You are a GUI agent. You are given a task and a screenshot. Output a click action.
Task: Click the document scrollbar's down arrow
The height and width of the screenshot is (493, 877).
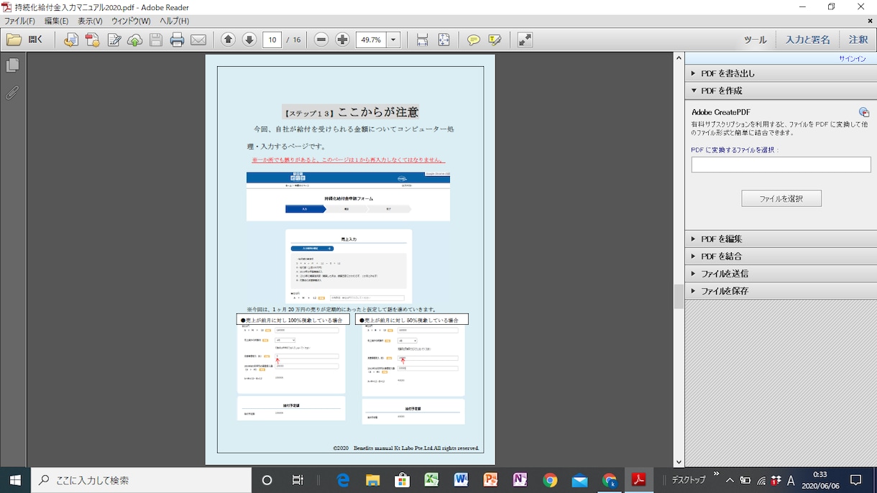click(679, 462)
